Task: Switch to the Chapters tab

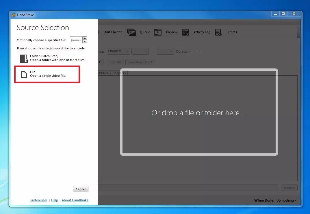Action: (119, 73)
